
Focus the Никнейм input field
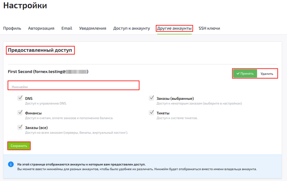pyautogui.click(x=73, y=85)
